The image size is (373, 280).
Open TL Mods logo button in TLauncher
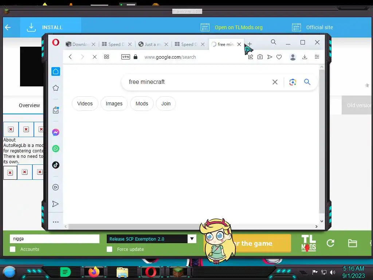point(309,243)
